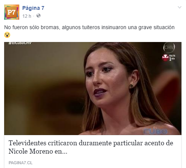This screenshot has height=168, width=186.
Task: Click the surprised face emoji
Action: [x=7, y=35]
